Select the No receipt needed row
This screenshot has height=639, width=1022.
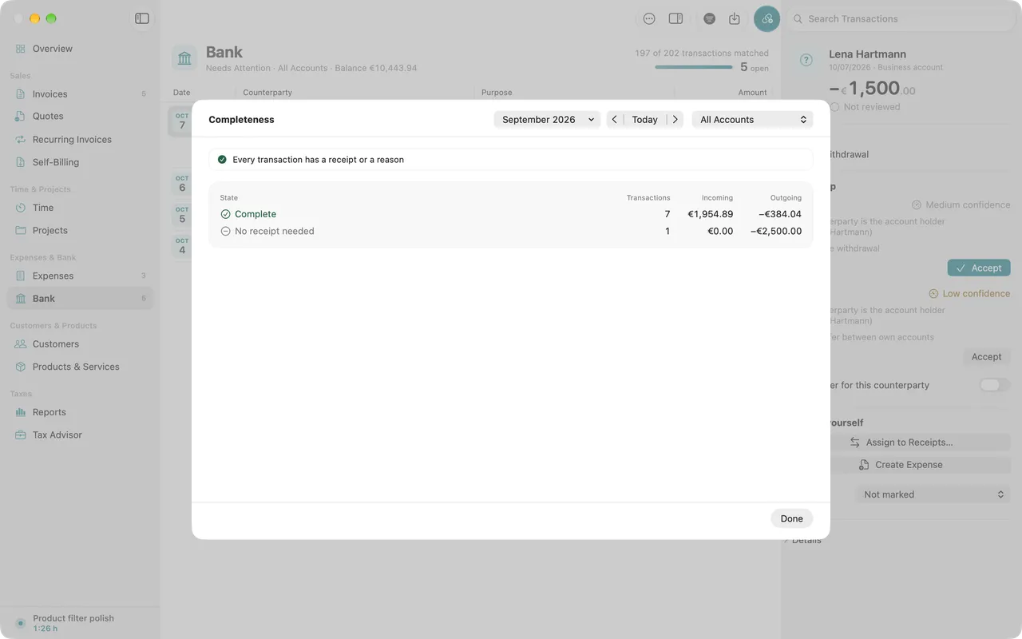(511, 232)
